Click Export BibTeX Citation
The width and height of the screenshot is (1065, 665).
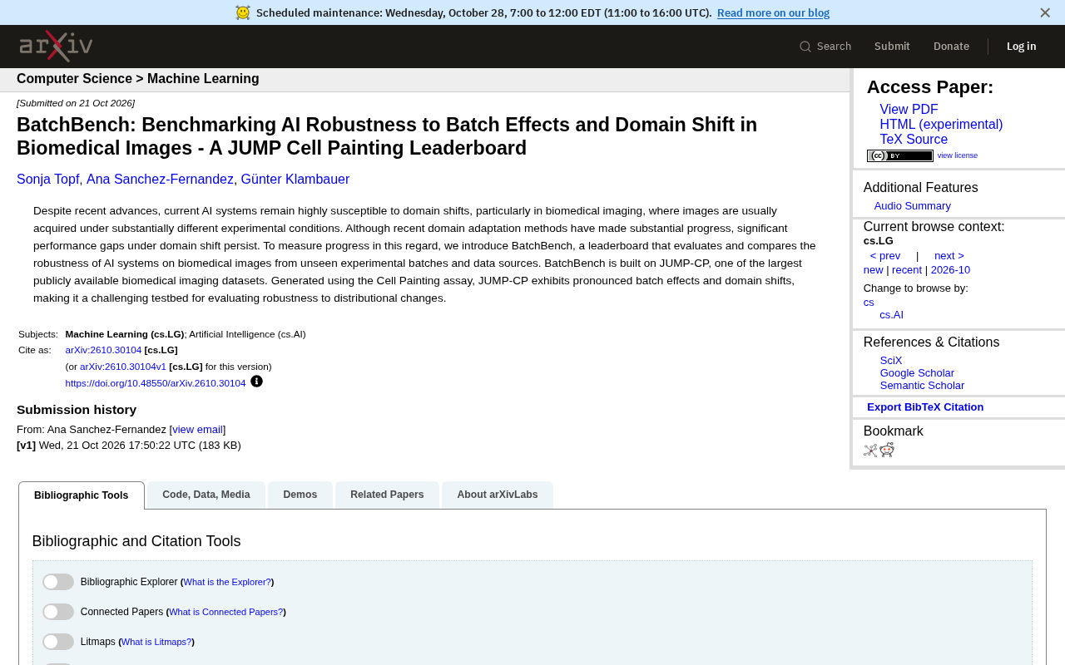click(x=925, y=407)
